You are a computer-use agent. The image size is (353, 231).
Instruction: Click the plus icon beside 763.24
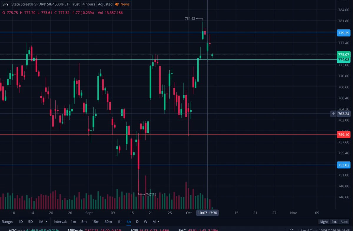[x=333, y=114]
